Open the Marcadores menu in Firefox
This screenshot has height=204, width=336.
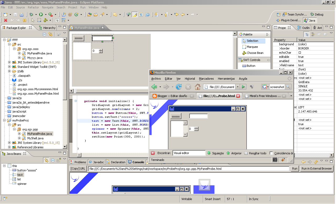[x=206, y=79]
